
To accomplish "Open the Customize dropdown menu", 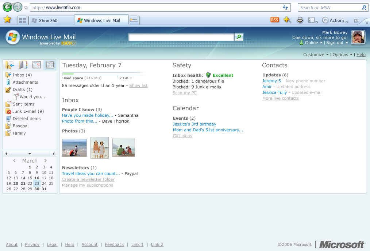I will point(316,55).
